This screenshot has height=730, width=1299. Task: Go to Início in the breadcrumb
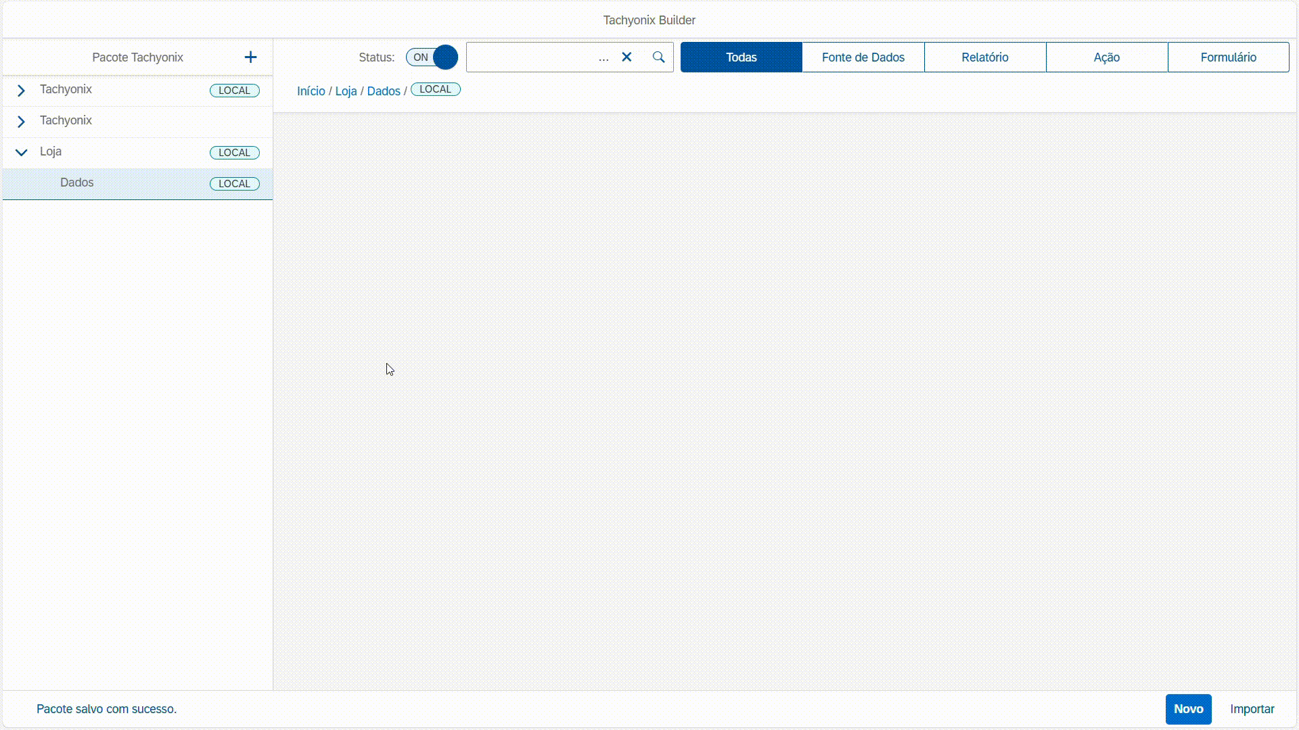[311, 91]
